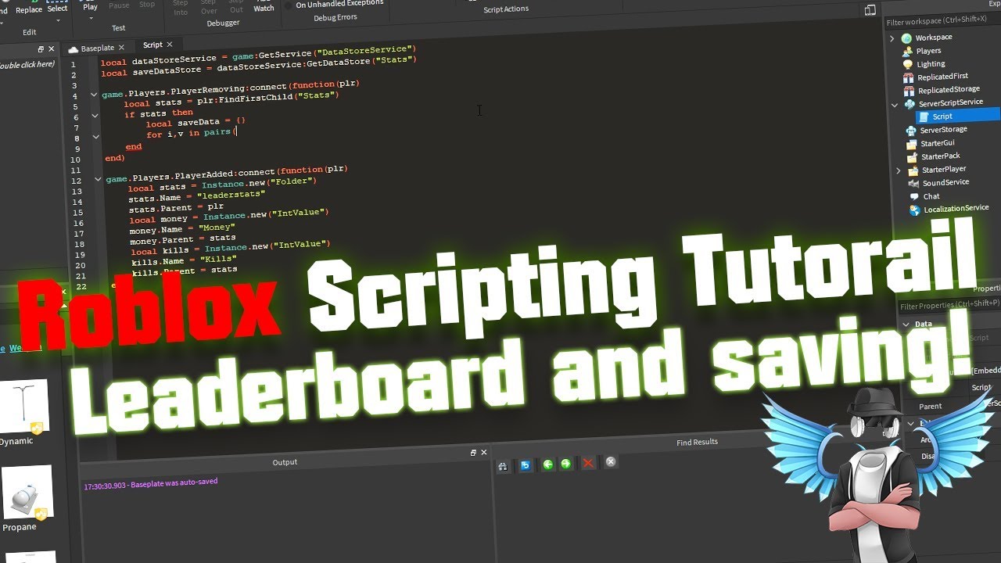Select the ServerStorage icon
Viewport: 1001px width, 563px height.
pyautogui.click(x=910, y=130)
